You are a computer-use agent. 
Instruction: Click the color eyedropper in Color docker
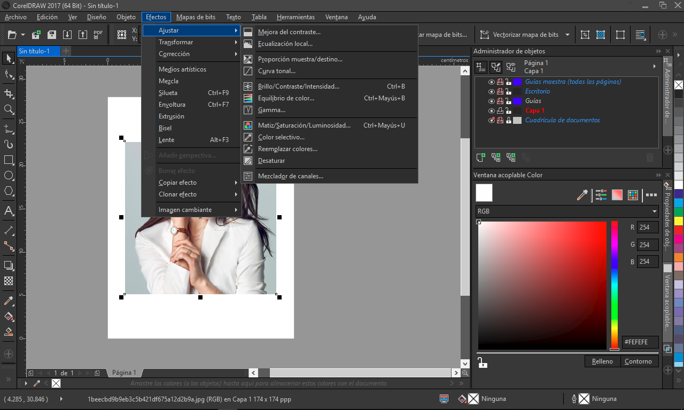[x=582, y=195]
